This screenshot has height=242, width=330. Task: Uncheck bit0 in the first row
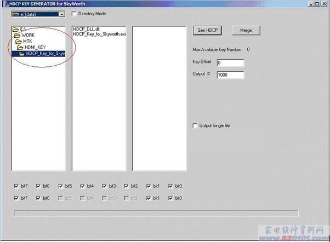(170, 186)
